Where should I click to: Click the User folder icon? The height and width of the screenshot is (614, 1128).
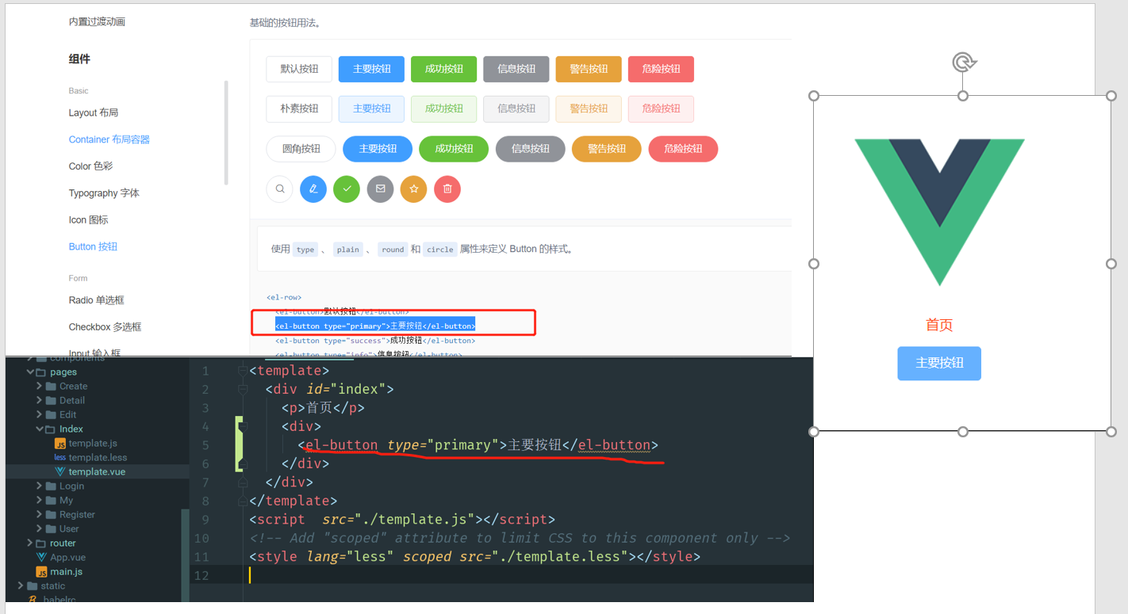pos(52,529)
